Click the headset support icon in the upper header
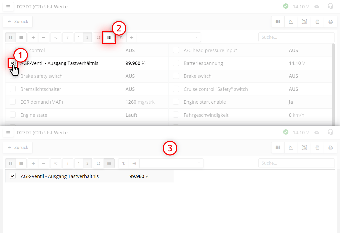The image size is (340, 233). (x=330, y=6)
